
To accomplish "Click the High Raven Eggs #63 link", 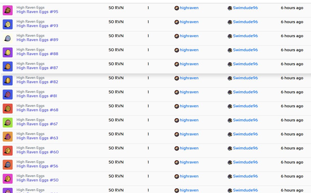I will [x=37, y=138].
